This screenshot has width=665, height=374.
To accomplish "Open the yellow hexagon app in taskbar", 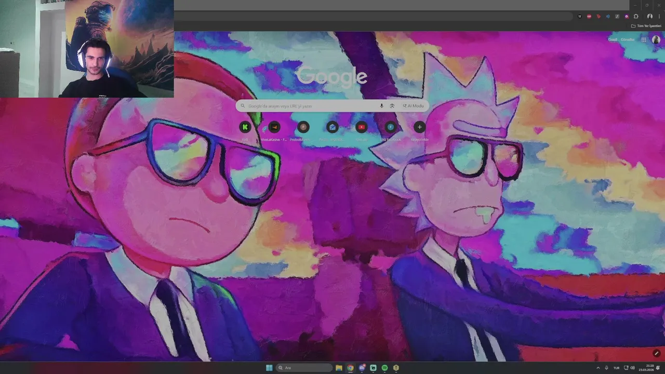I will click(396, 368).
